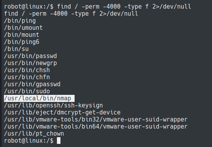Screen dimensions: 212x147
Task: Click the /usr/bin/chfn path
Action: (x=27, y=77)
